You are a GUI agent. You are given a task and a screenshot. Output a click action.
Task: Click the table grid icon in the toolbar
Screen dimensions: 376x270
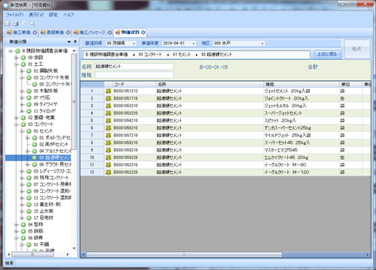click(8, 23)
